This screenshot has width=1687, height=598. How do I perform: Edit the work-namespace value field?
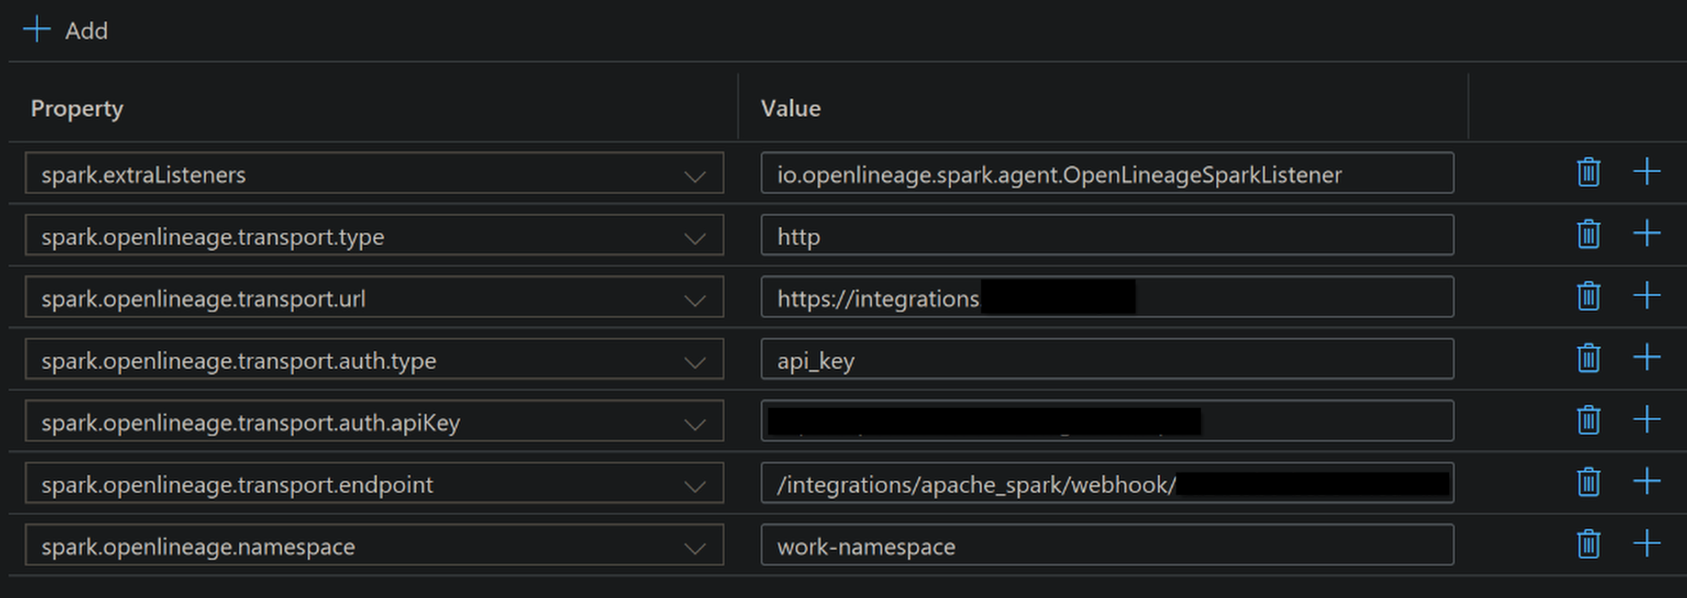pos(1106,546)
